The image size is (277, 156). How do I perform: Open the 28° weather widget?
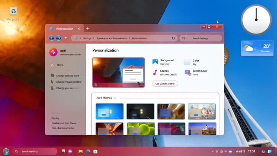[x=257, y=48]
